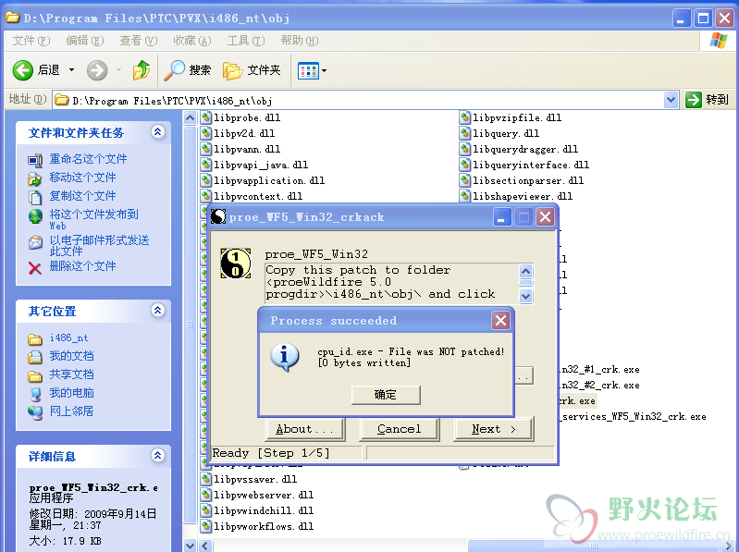
Task: Click the Forward arrow icon
Action: tap(97, 70)
